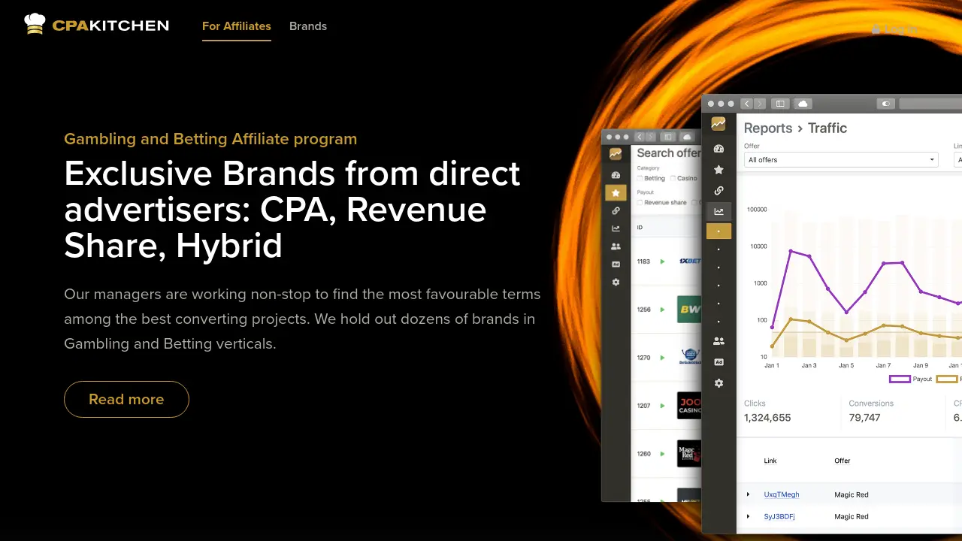
Task: Click forward arrow in Search offers window toolbar
Action: [x=650, y=138]
